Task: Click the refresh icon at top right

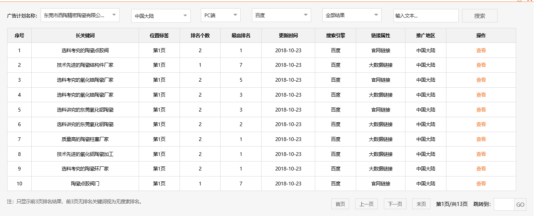Action: [x=528, y=1]
